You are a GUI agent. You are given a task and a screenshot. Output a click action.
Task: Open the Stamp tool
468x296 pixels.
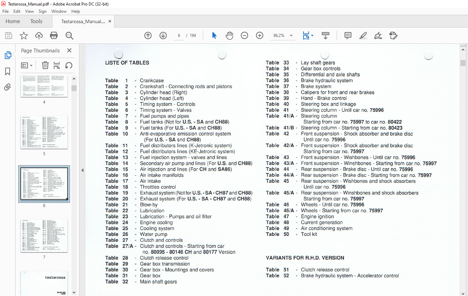pos(393,36)
